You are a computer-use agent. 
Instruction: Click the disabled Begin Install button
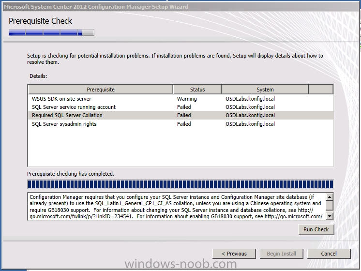[281, 254]
